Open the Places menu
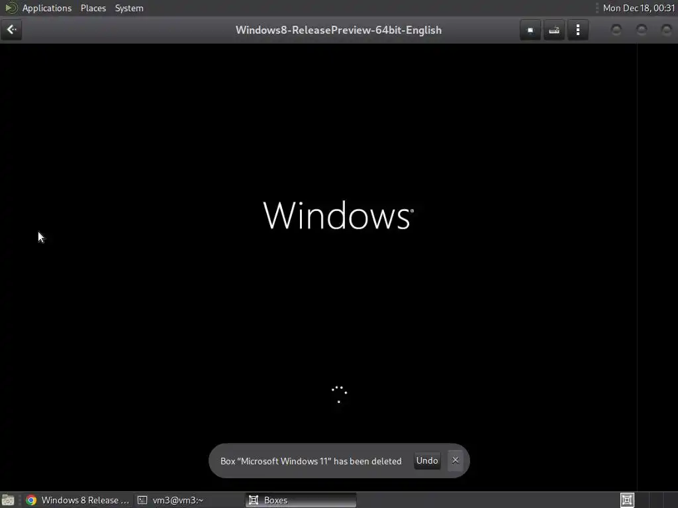The image size is (678, 508). (93, 8)
